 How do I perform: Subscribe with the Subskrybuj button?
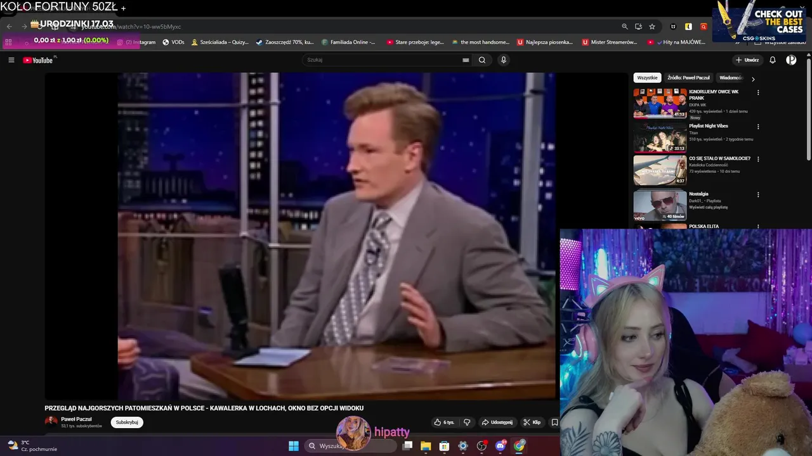click(x=127, y=422)
